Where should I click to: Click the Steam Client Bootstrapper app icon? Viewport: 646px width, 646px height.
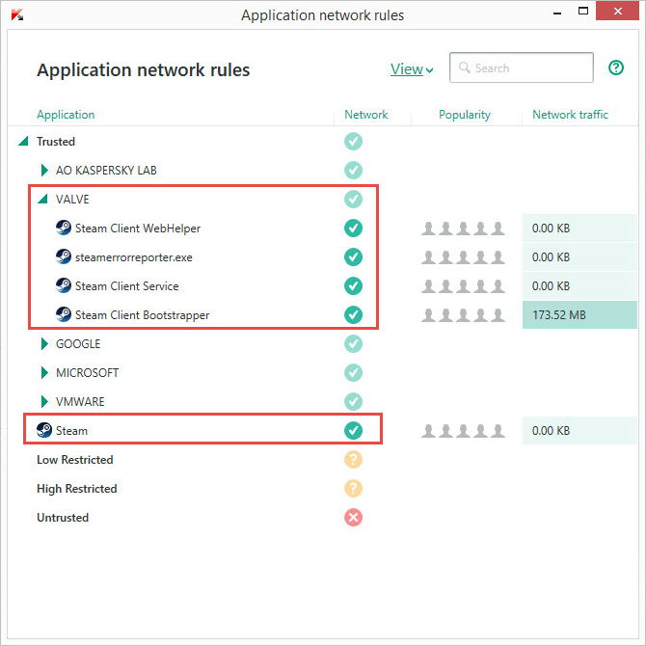click(x=64, y=314)
